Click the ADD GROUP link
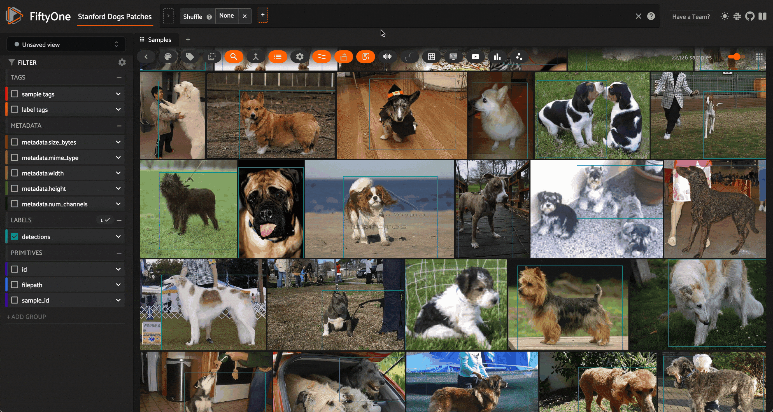The height and width of the screenshot is (412, 773). (26, 317)
